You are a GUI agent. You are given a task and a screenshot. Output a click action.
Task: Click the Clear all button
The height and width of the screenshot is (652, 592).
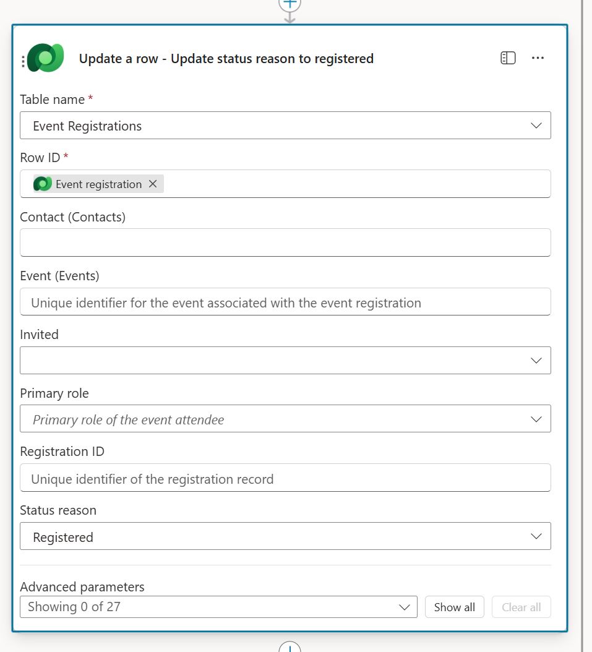click(x=521, y=606)
